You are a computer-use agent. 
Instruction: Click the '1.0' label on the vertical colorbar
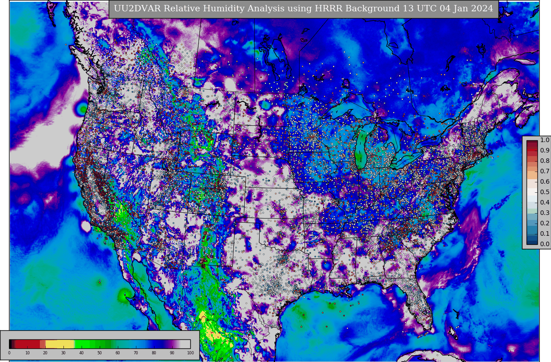click(x=545, y=140)
